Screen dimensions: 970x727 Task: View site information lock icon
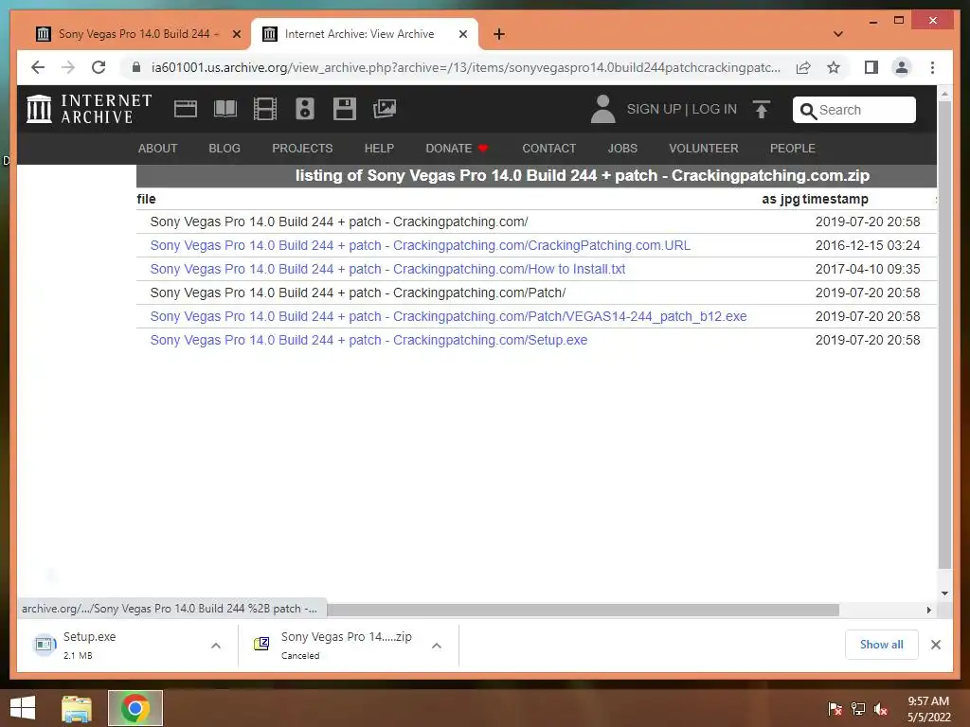coord(136,67)
